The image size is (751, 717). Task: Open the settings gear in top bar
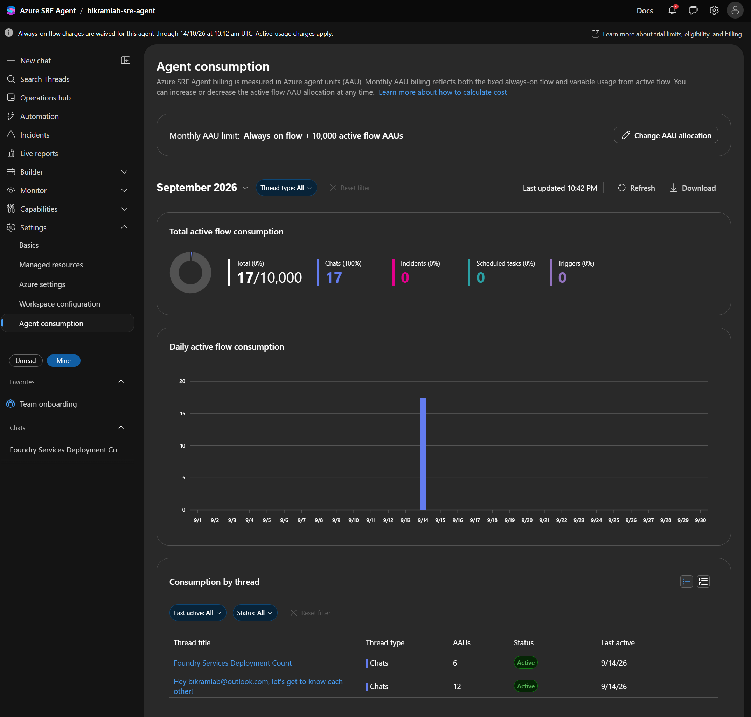(714, 10)
